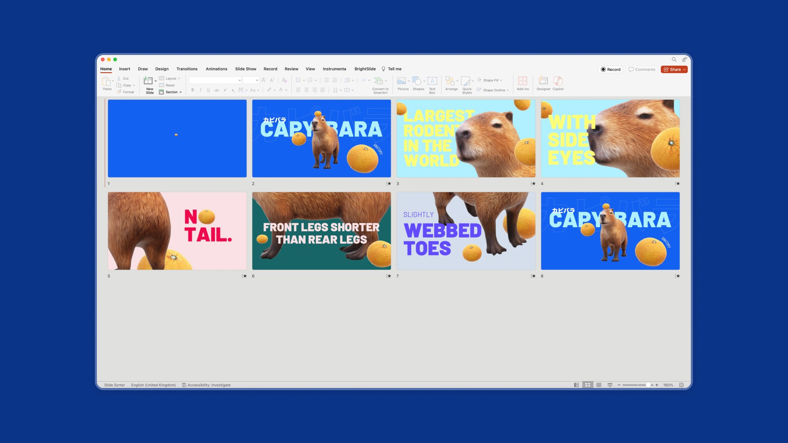The height and width of the screenshot is (443, 788).
Task: Open the Comments pane button
Action: 642,70
